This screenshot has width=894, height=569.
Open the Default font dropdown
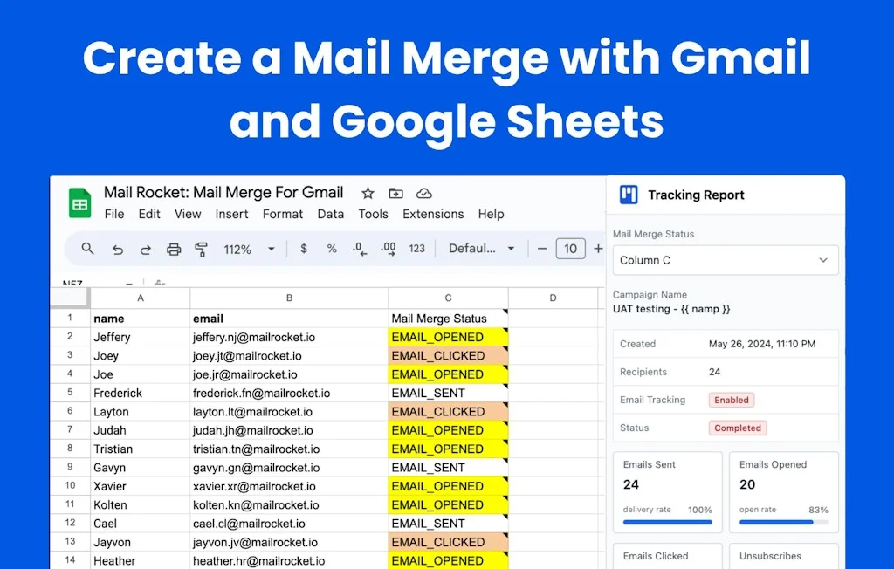point(481,249)
